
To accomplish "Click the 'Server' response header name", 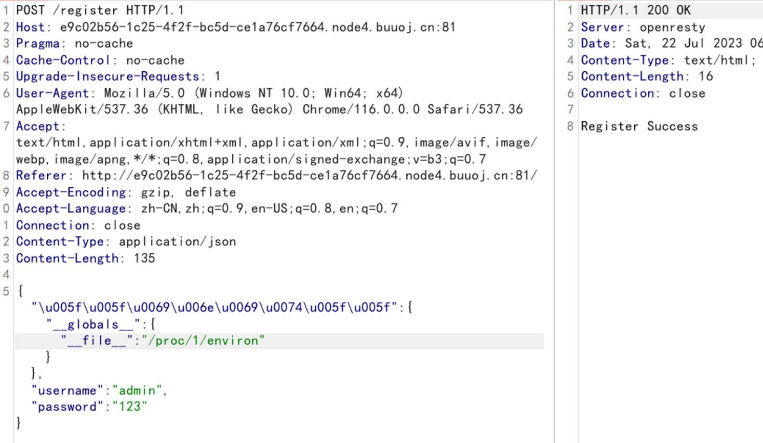I will (602, 27).
